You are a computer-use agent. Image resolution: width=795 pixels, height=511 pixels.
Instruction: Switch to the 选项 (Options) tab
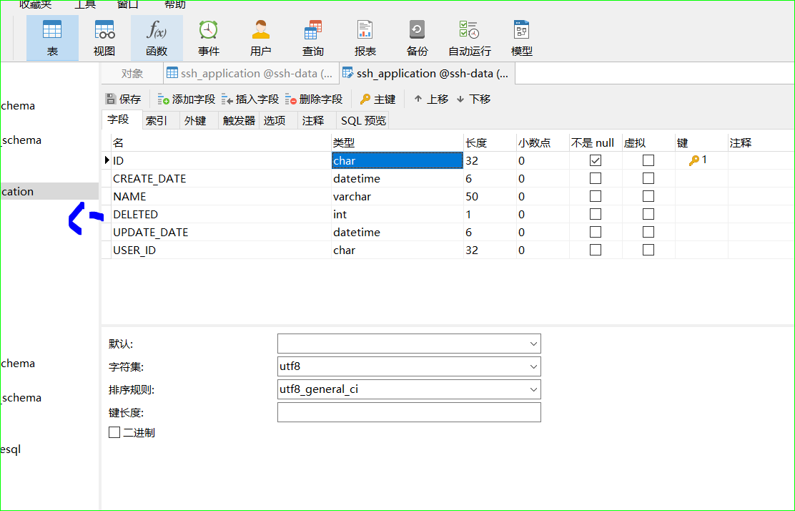[x=278, y=120]
